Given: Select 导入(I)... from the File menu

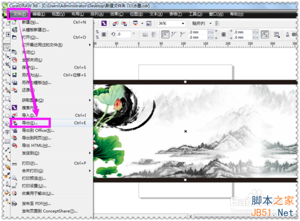Looking at the screenshot, I should coord(52,115).
